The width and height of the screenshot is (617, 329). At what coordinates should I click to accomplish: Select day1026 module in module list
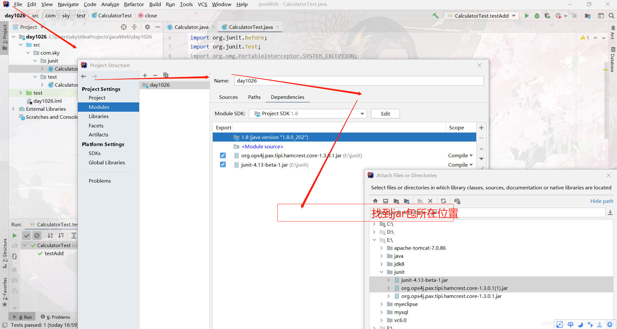[x=174, y=85]
